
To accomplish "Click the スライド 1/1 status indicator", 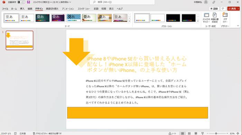I will point(6,134).
